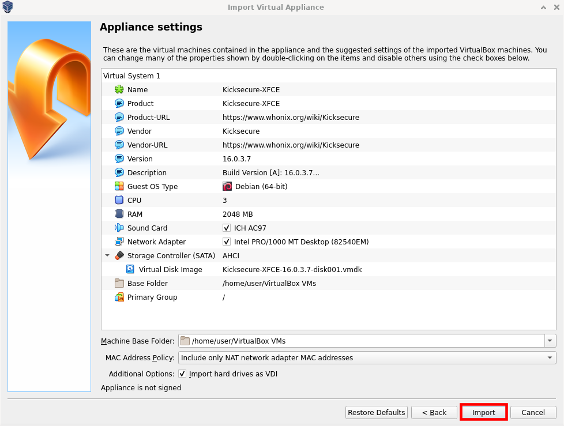Click the green Name icon
This screenshot has height=426, width=564.
[x=119, y=90]
